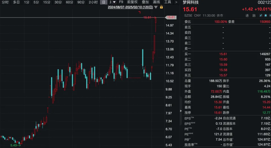Toggle the 前复权 adjustment mode

click(x=132, y=2)
